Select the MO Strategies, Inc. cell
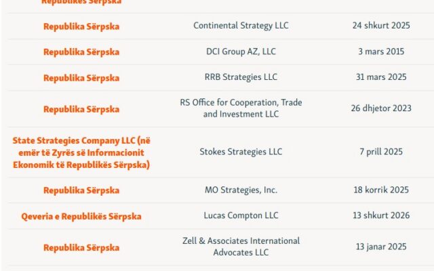This screenshot has height=271, width=434. pos(241,190)
